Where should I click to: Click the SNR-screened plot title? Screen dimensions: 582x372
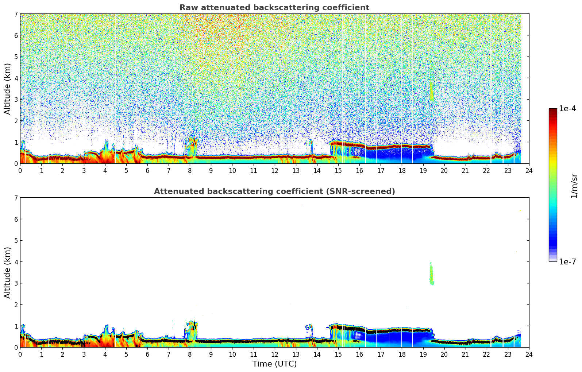pos(274,191)
